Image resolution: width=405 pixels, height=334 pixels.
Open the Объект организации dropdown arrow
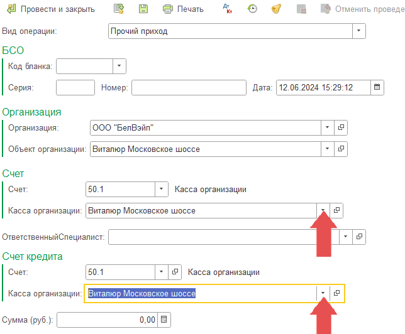pos(327,149)
